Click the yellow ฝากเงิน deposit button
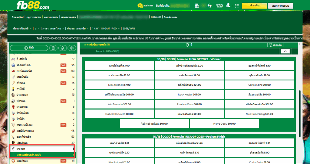This screenshot has height=164, width=310. pos(254,6)
